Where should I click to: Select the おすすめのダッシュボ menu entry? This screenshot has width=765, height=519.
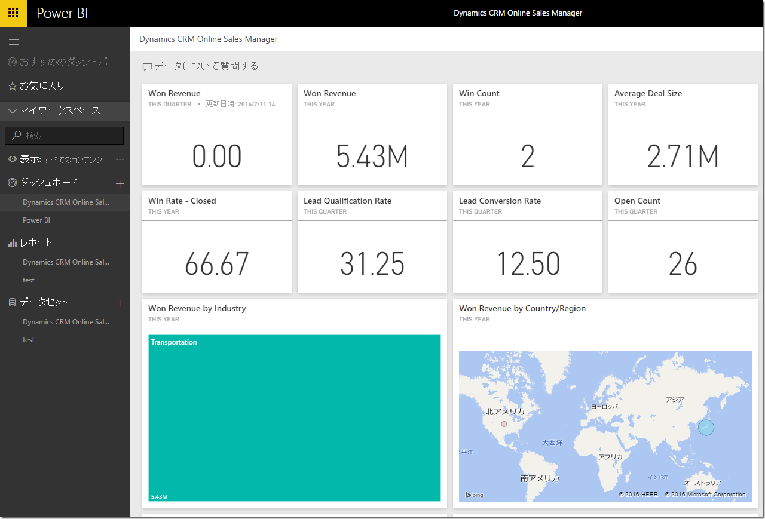tap(63, 62)
